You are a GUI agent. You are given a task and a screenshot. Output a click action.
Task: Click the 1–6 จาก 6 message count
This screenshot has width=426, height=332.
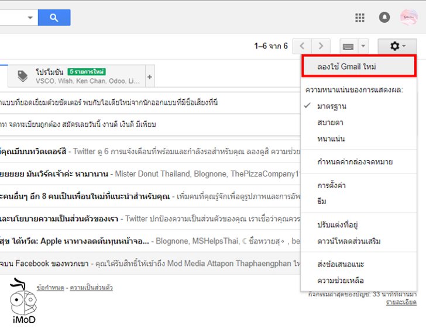pos(271,46)
